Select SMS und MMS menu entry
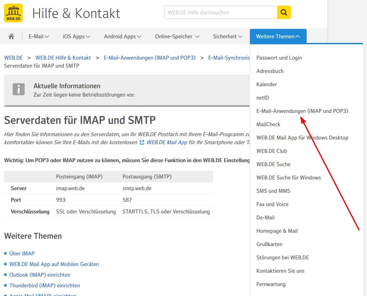Image resolution: width=367 pixels, height=296 pixels. 273,191
